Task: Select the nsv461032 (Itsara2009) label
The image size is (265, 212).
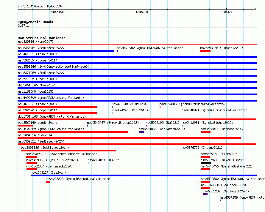Action: tap(38, 54)
